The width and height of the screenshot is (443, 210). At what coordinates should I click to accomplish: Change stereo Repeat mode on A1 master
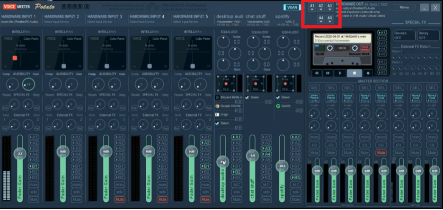tap(314, 97)
